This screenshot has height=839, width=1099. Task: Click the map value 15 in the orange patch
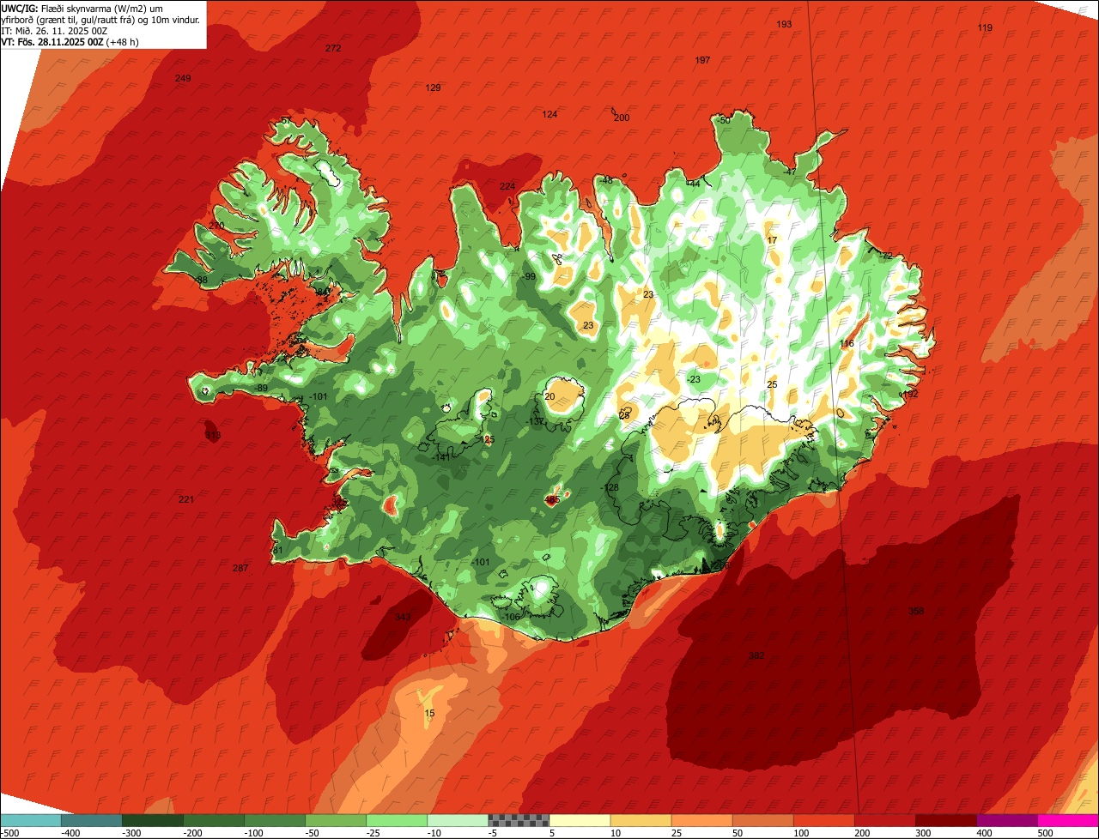(430, 714)
